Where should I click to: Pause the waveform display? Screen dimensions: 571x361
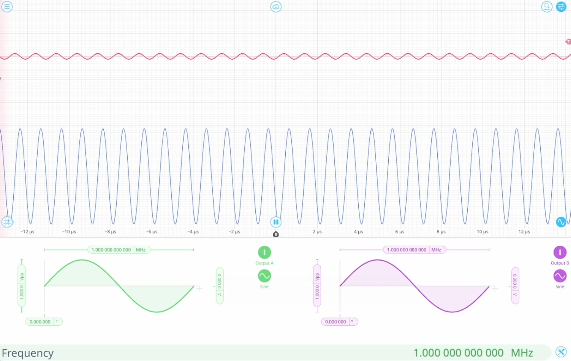pos(275,221)
